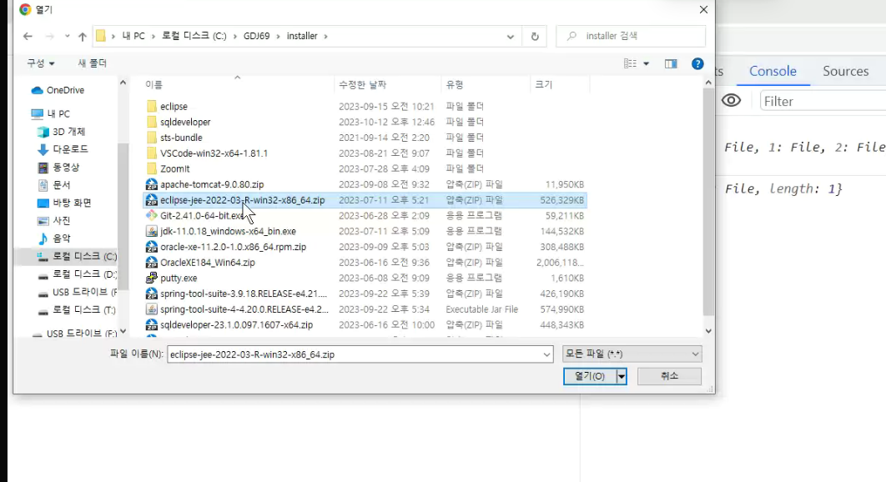The height and width of the screenshot is (482, 886).
Task: Click the DevTools console Filter field
Action: [823, 101]
